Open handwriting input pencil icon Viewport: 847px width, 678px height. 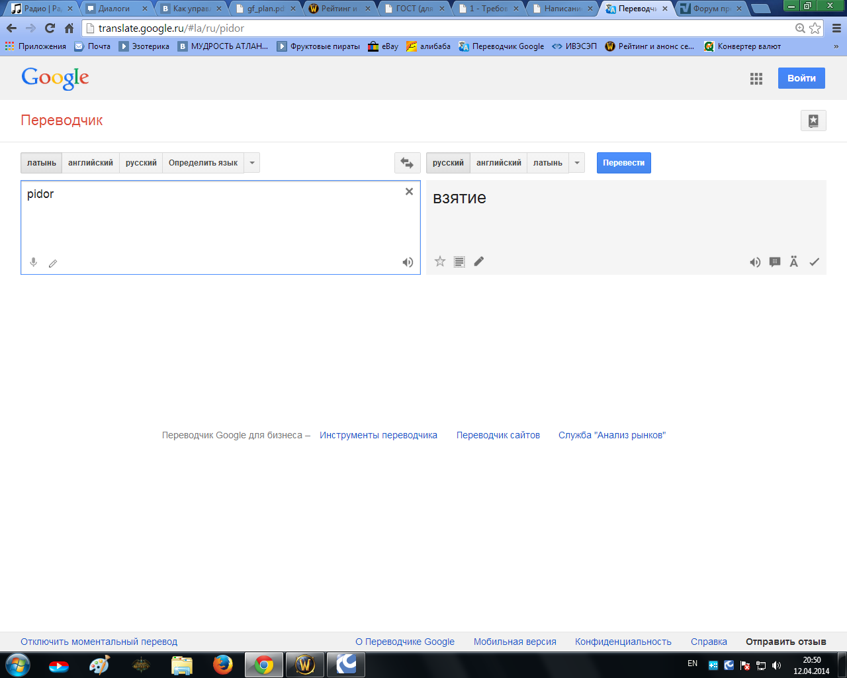tap(53, 263)
